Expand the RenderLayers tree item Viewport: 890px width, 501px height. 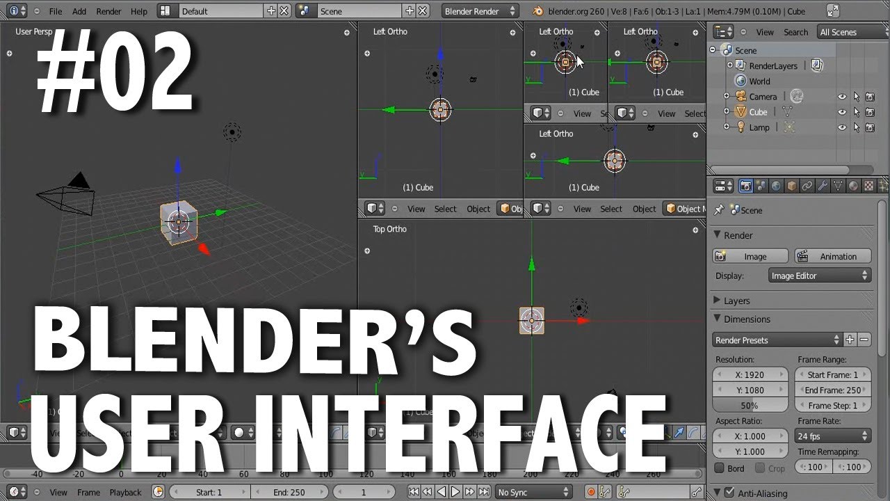[x=730, y=65]
